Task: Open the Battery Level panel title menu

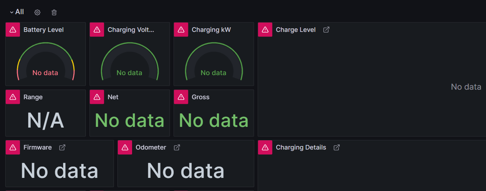Action: (x=43, y=30)
